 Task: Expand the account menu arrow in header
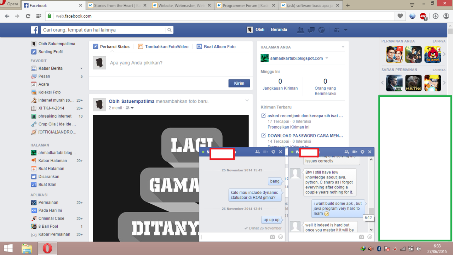[x=346, y=30]
